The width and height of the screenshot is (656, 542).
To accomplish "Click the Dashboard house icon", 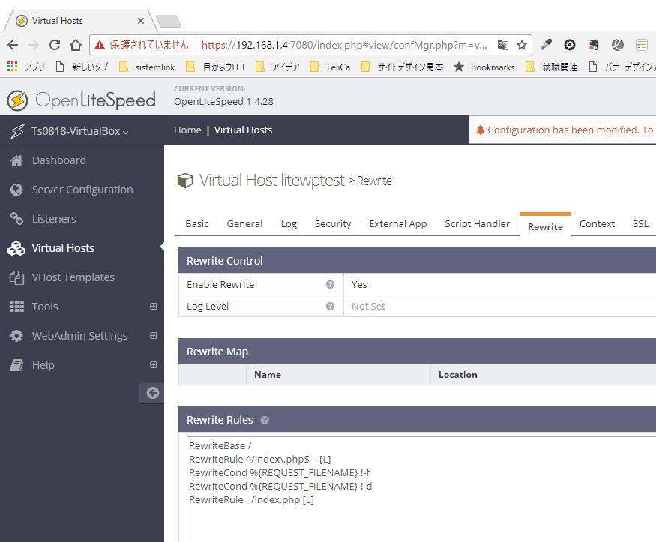I will coord(16,160).
